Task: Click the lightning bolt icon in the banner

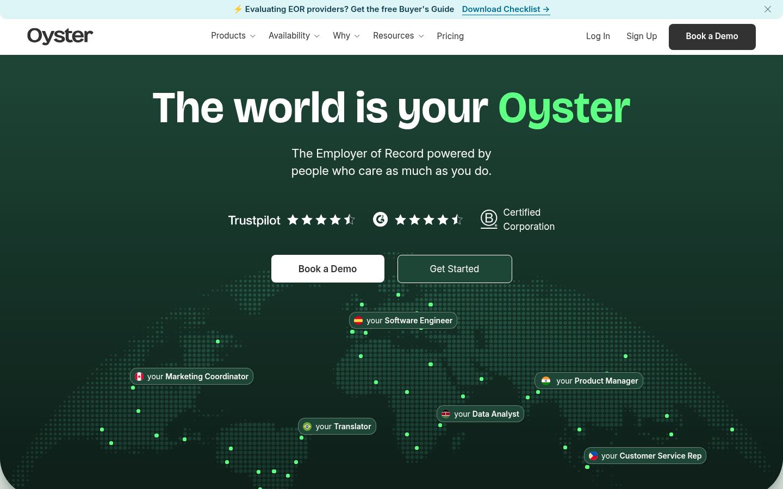Action: [x=238, y=9]
